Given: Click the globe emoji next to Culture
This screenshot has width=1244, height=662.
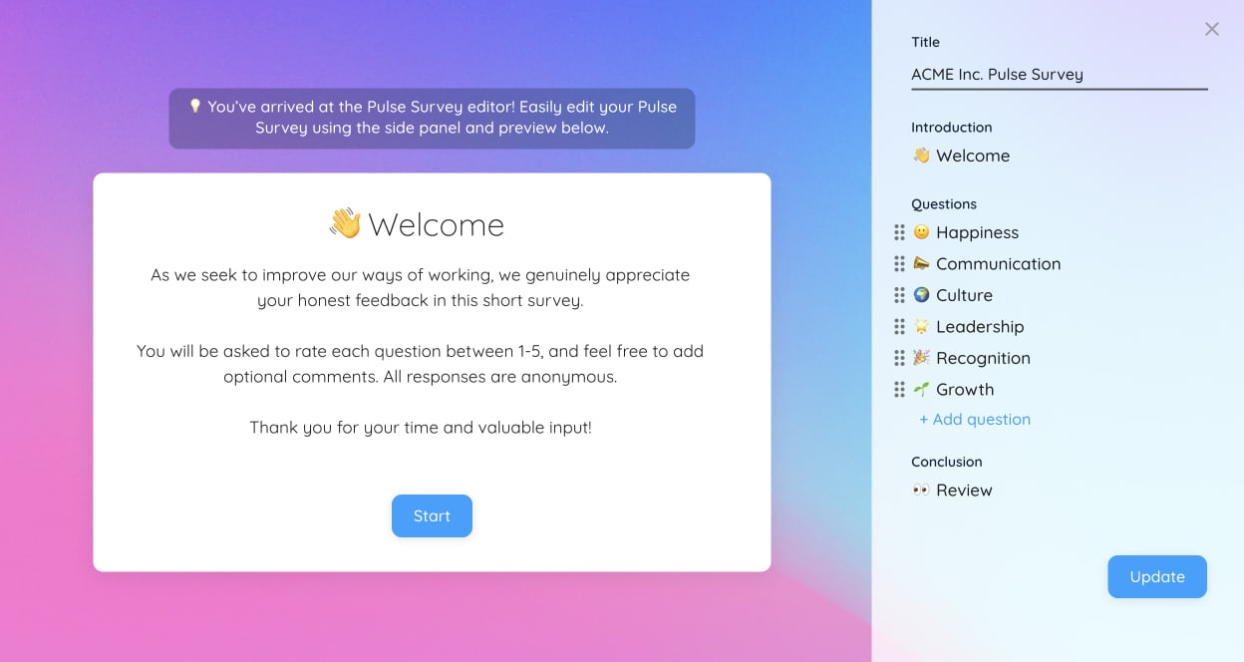Looking at the screenshot, I should coord(921,295).
